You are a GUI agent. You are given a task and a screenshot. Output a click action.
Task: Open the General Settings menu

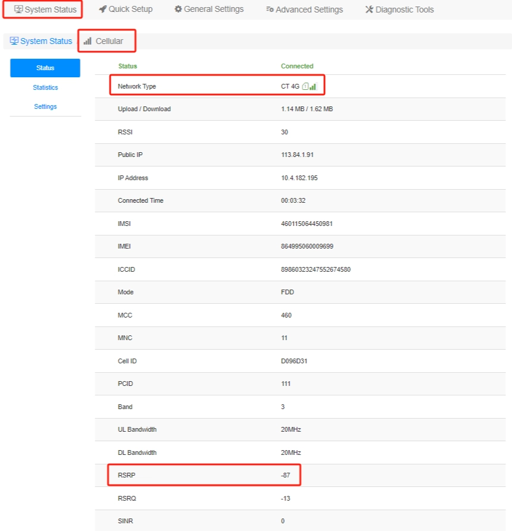213,9
